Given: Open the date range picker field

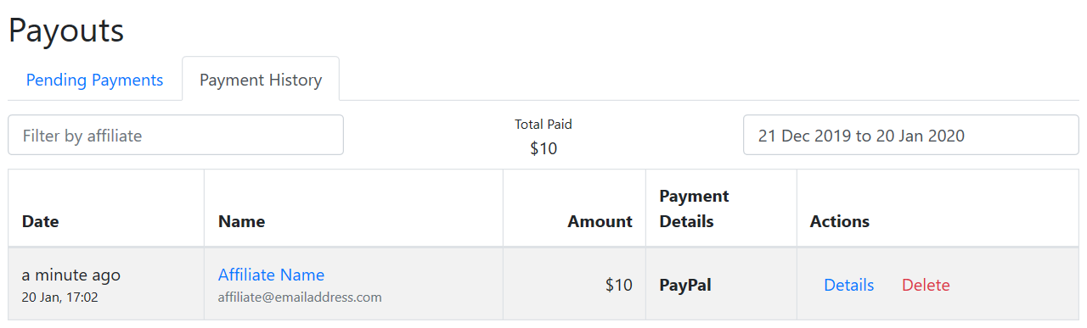Looking at the screenshot, I should click(x=911, y=136).
